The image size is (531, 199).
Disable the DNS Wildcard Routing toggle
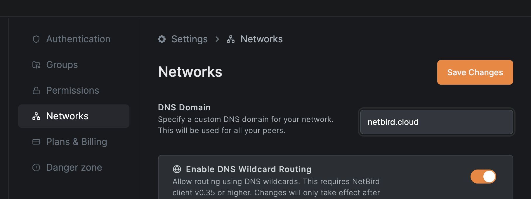click(x=483, y=177)
